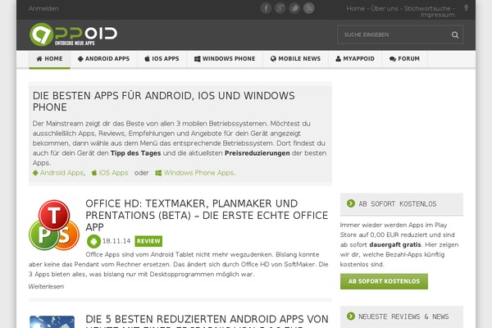Viewport: 492px width, 328px height.
Task: Focus the Suche eingeben search field
Action: click(400, 34)
